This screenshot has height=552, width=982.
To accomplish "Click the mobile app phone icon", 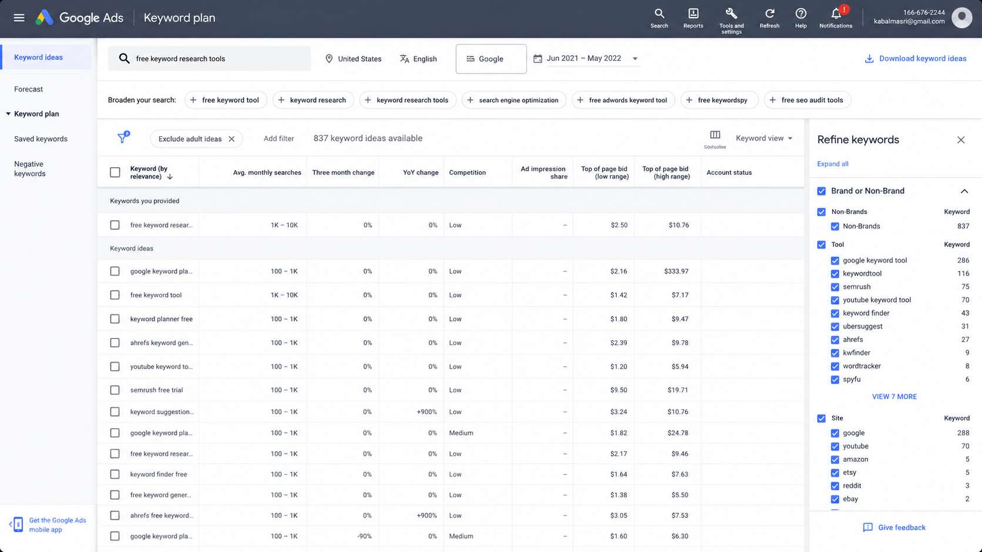I will tap(18, 524).
